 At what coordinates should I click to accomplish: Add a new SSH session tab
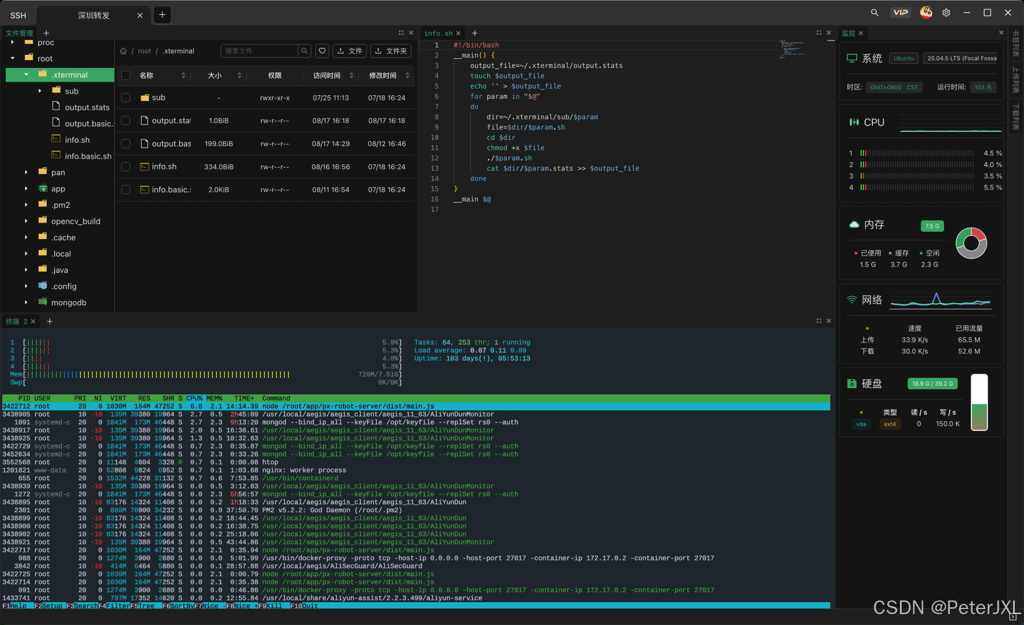162,15
